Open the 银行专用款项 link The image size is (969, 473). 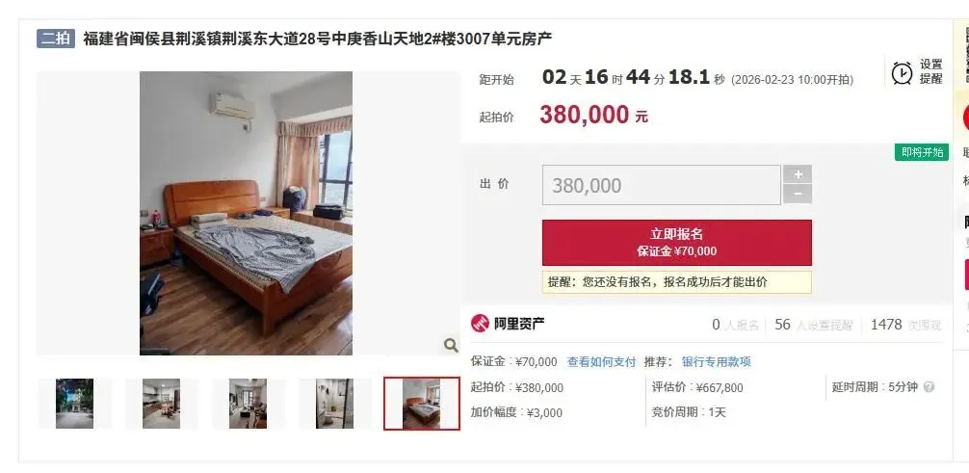tap(717, 362)
